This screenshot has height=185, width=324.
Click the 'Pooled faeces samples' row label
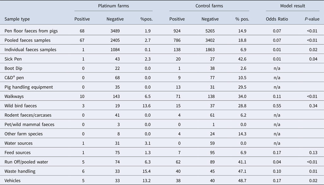coord(27,40)
